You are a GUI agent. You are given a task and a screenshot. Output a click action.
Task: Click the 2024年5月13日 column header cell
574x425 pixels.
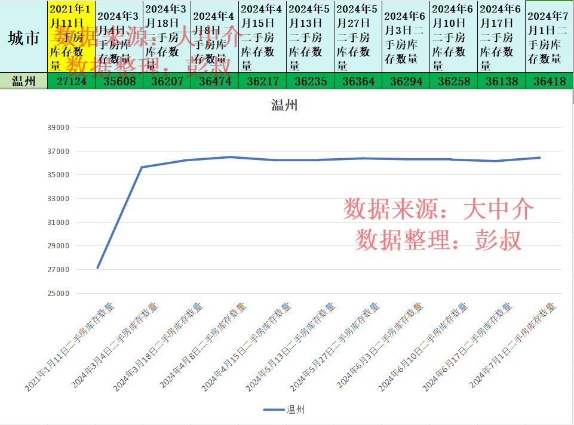click(310, 36)
